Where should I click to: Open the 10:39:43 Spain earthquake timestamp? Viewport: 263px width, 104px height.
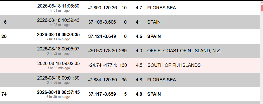click(x=58, y=20)
